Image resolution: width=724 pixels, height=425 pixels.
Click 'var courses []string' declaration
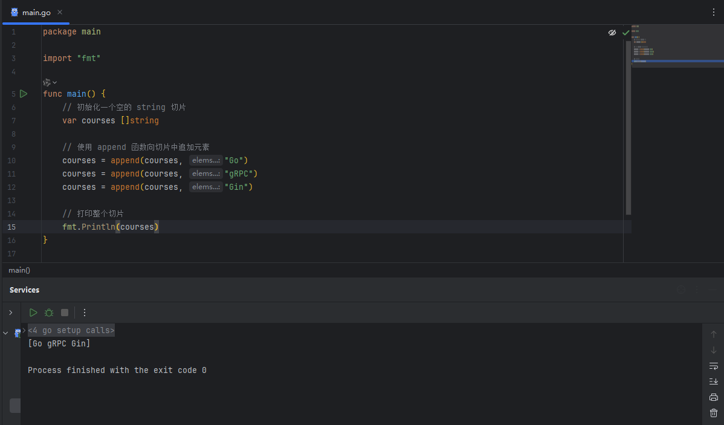click(x=111, y=120)
